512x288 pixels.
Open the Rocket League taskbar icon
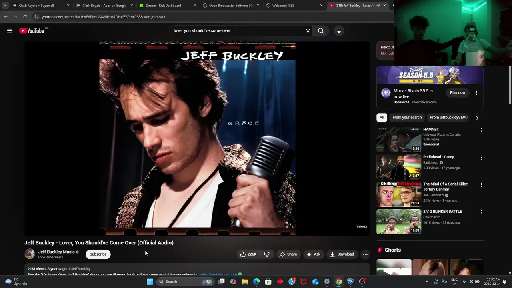pos(350,282)
